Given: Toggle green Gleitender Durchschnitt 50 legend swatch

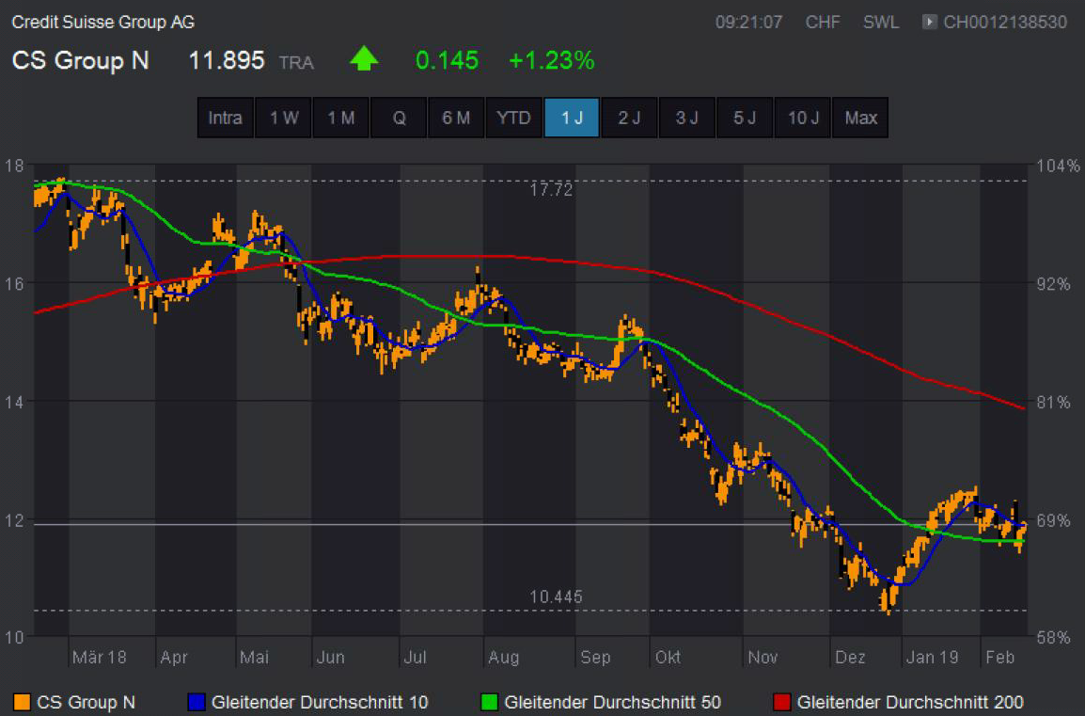Looking at the screenshot, I should [488, 702].
